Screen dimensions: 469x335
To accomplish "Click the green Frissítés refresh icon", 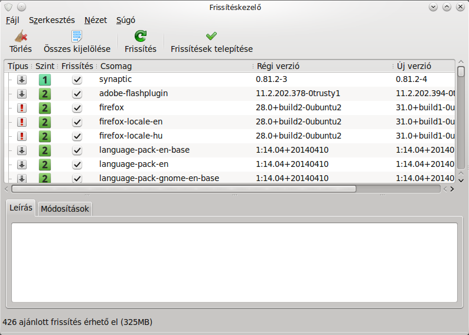I will click(x=140, y=36).
